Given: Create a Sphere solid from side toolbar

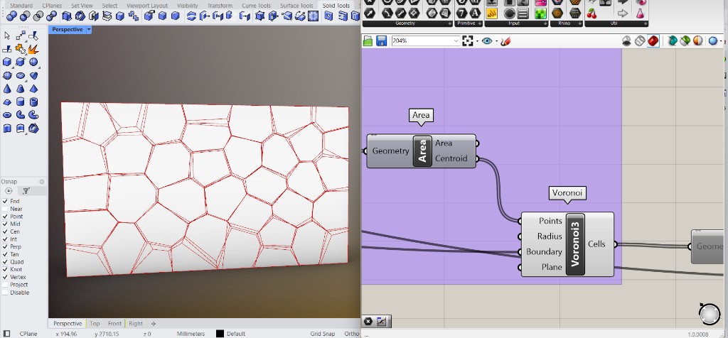Looking at the screenshot, I should (33, 62).
